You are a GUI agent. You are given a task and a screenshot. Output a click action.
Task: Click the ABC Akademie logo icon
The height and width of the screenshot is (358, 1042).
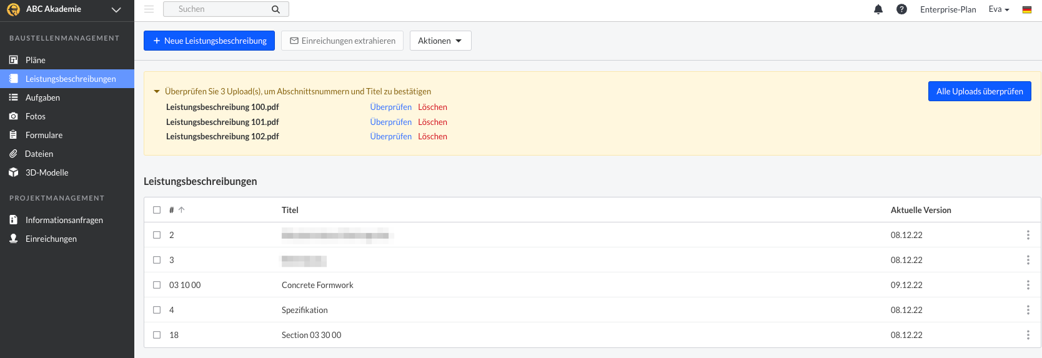13,9
